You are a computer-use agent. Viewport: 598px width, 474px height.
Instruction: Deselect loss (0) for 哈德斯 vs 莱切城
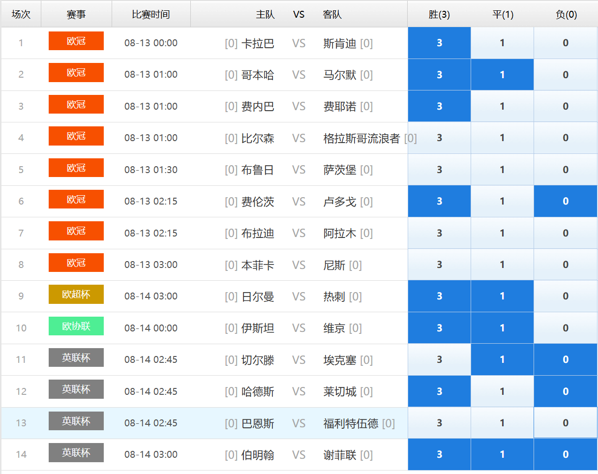[x=566, y=391]
